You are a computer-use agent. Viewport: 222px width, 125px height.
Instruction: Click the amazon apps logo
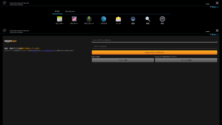coord(10,41)
